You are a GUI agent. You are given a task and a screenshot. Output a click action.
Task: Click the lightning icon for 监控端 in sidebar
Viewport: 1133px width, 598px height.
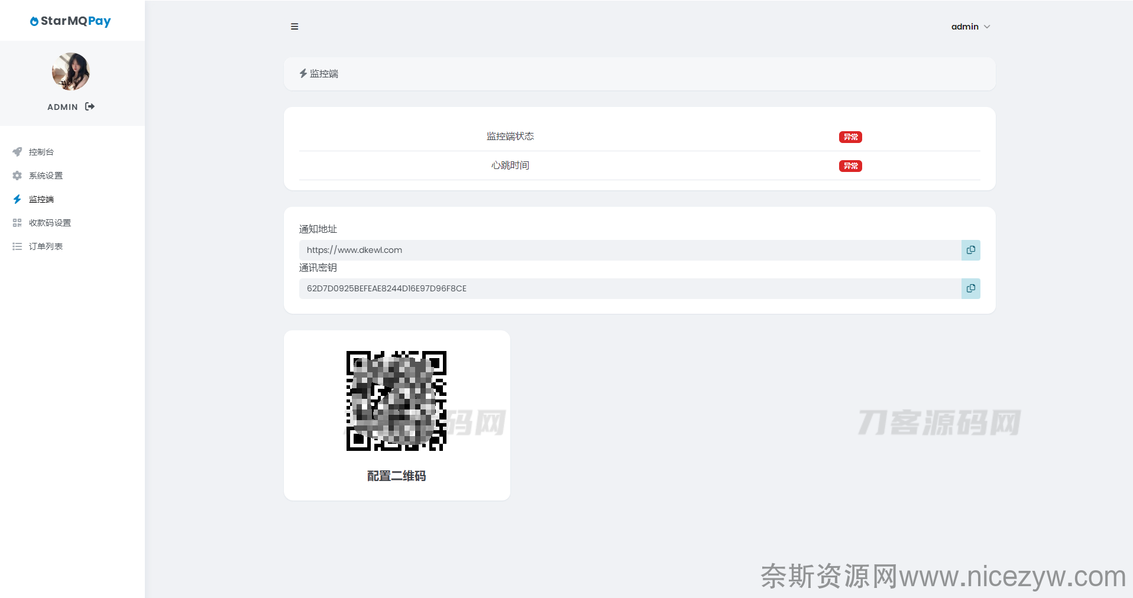[17, 199]
